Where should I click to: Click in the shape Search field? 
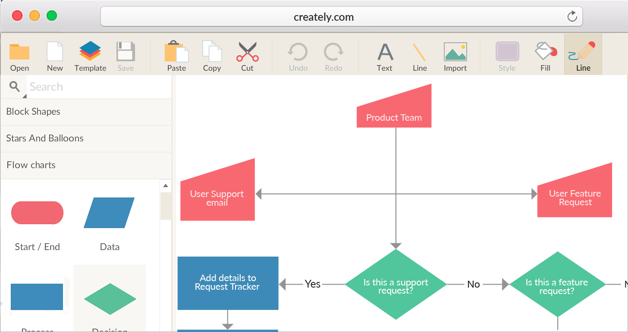point(99,87)
